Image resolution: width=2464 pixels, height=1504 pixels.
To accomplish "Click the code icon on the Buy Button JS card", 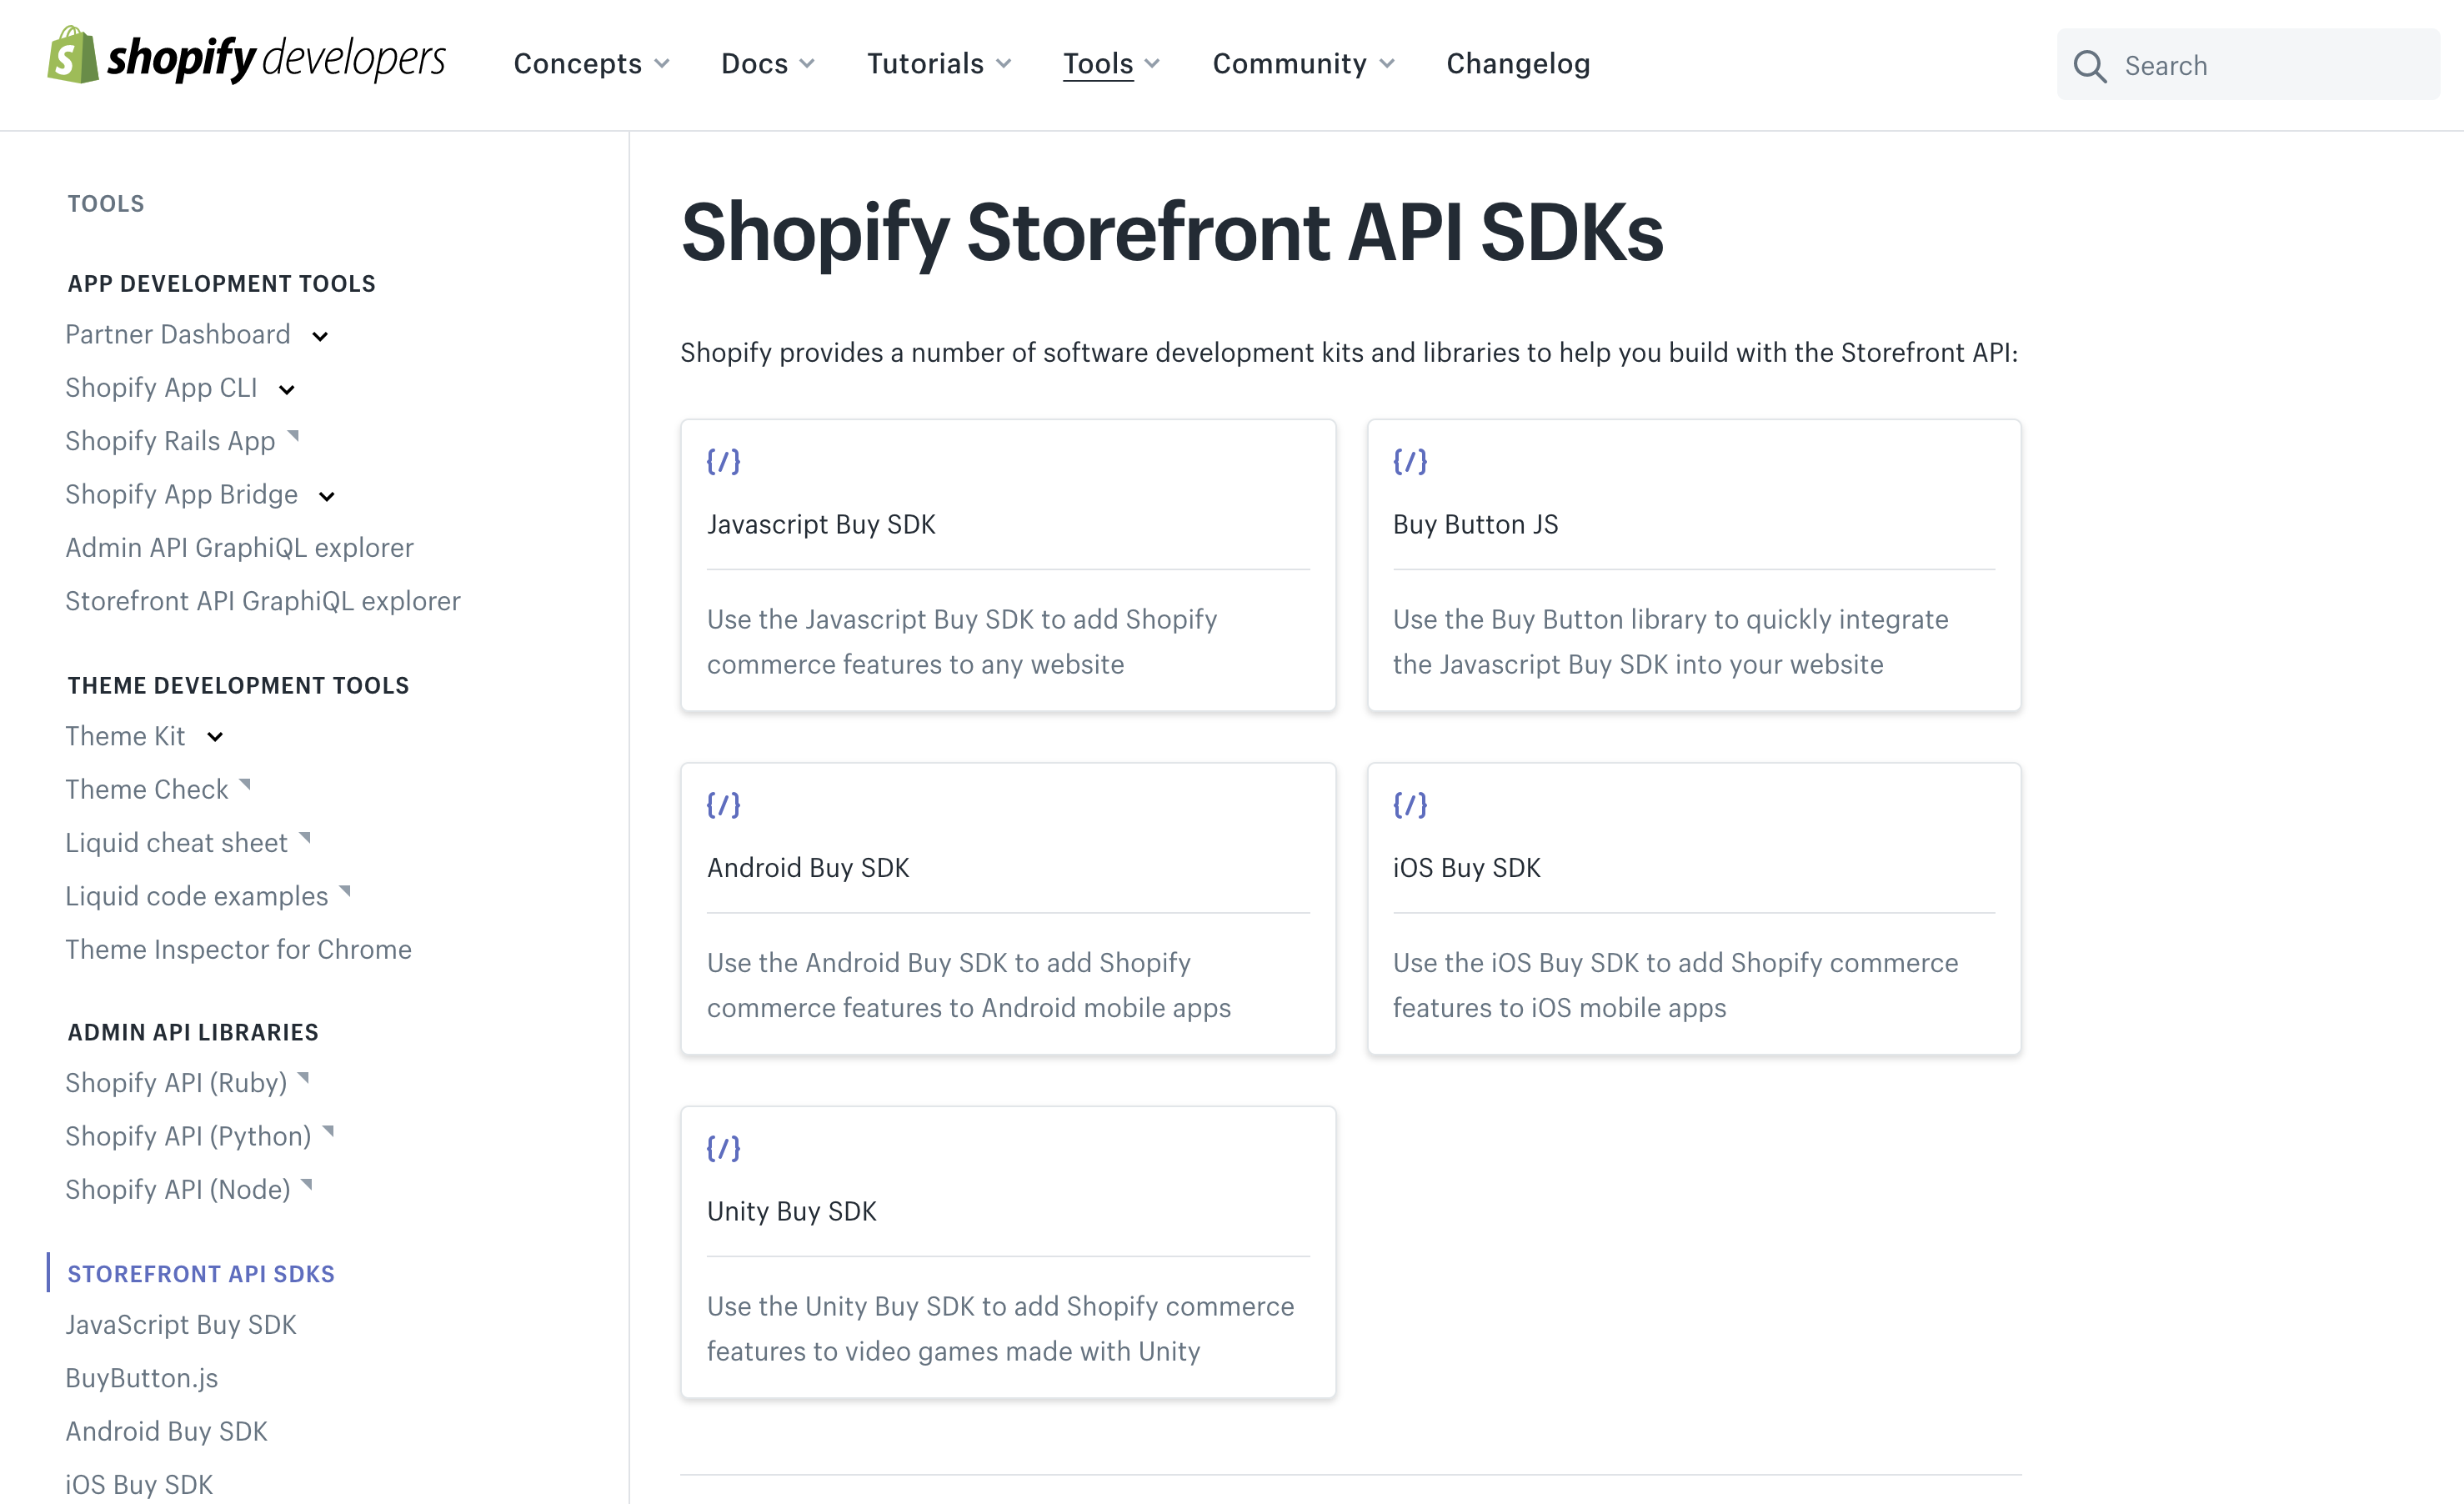I will tap(1410, 461).
